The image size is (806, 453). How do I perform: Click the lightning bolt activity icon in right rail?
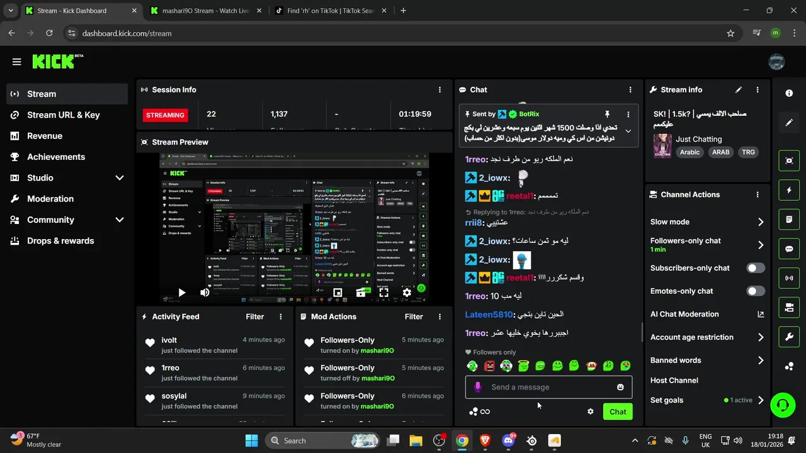(789, 190)
